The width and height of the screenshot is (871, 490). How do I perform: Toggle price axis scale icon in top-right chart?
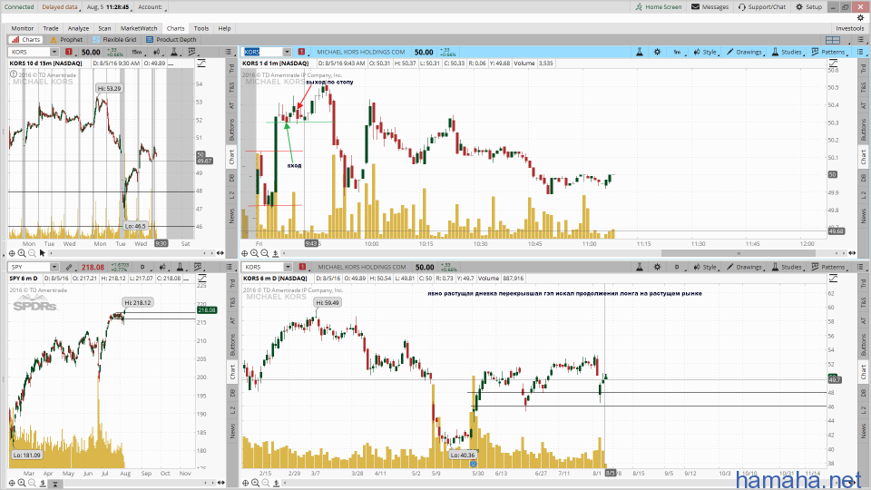tap(833, 64)
